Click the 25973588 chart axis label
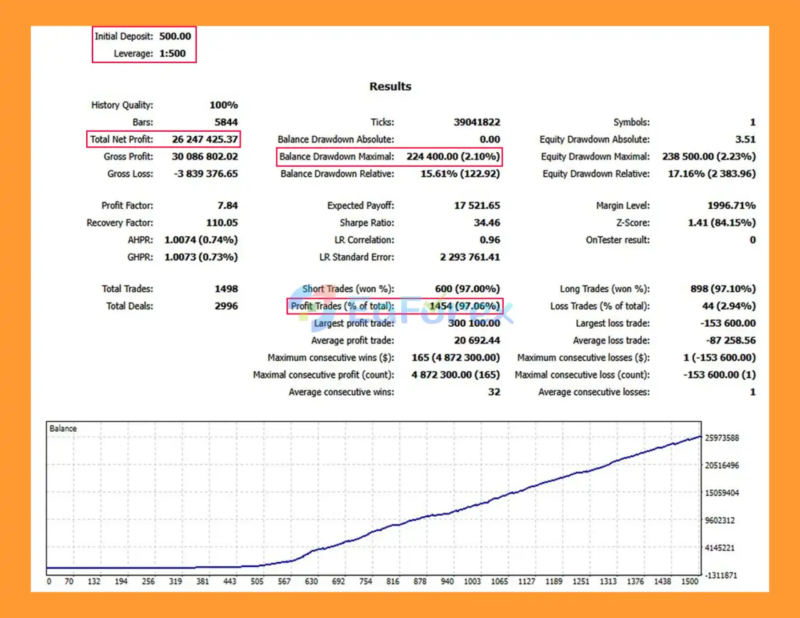 (721, 438)
